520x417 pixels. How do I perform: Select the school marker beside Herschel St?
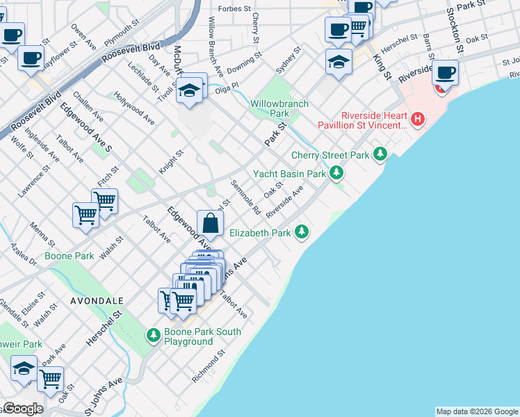tap(339, 63)
